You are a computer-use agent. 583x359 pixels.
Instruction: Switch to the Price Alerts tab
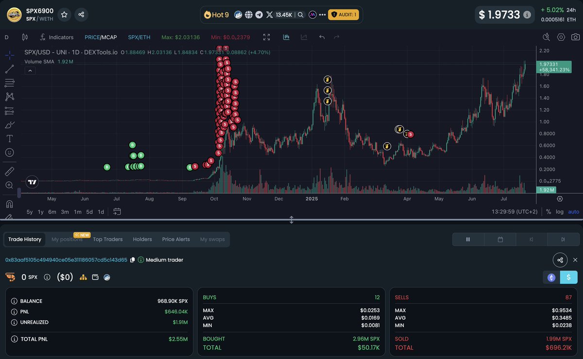click(176, 239)
